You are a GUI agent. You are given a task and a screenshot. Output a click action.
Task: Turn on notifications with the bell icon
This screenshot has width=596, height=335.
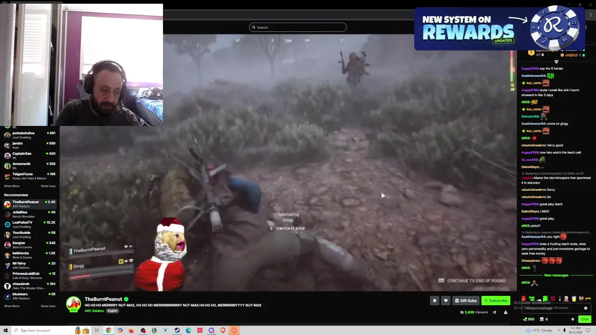[x=434, y=301]
